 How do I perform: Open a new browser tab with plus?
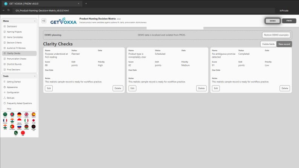pos(86,3)
